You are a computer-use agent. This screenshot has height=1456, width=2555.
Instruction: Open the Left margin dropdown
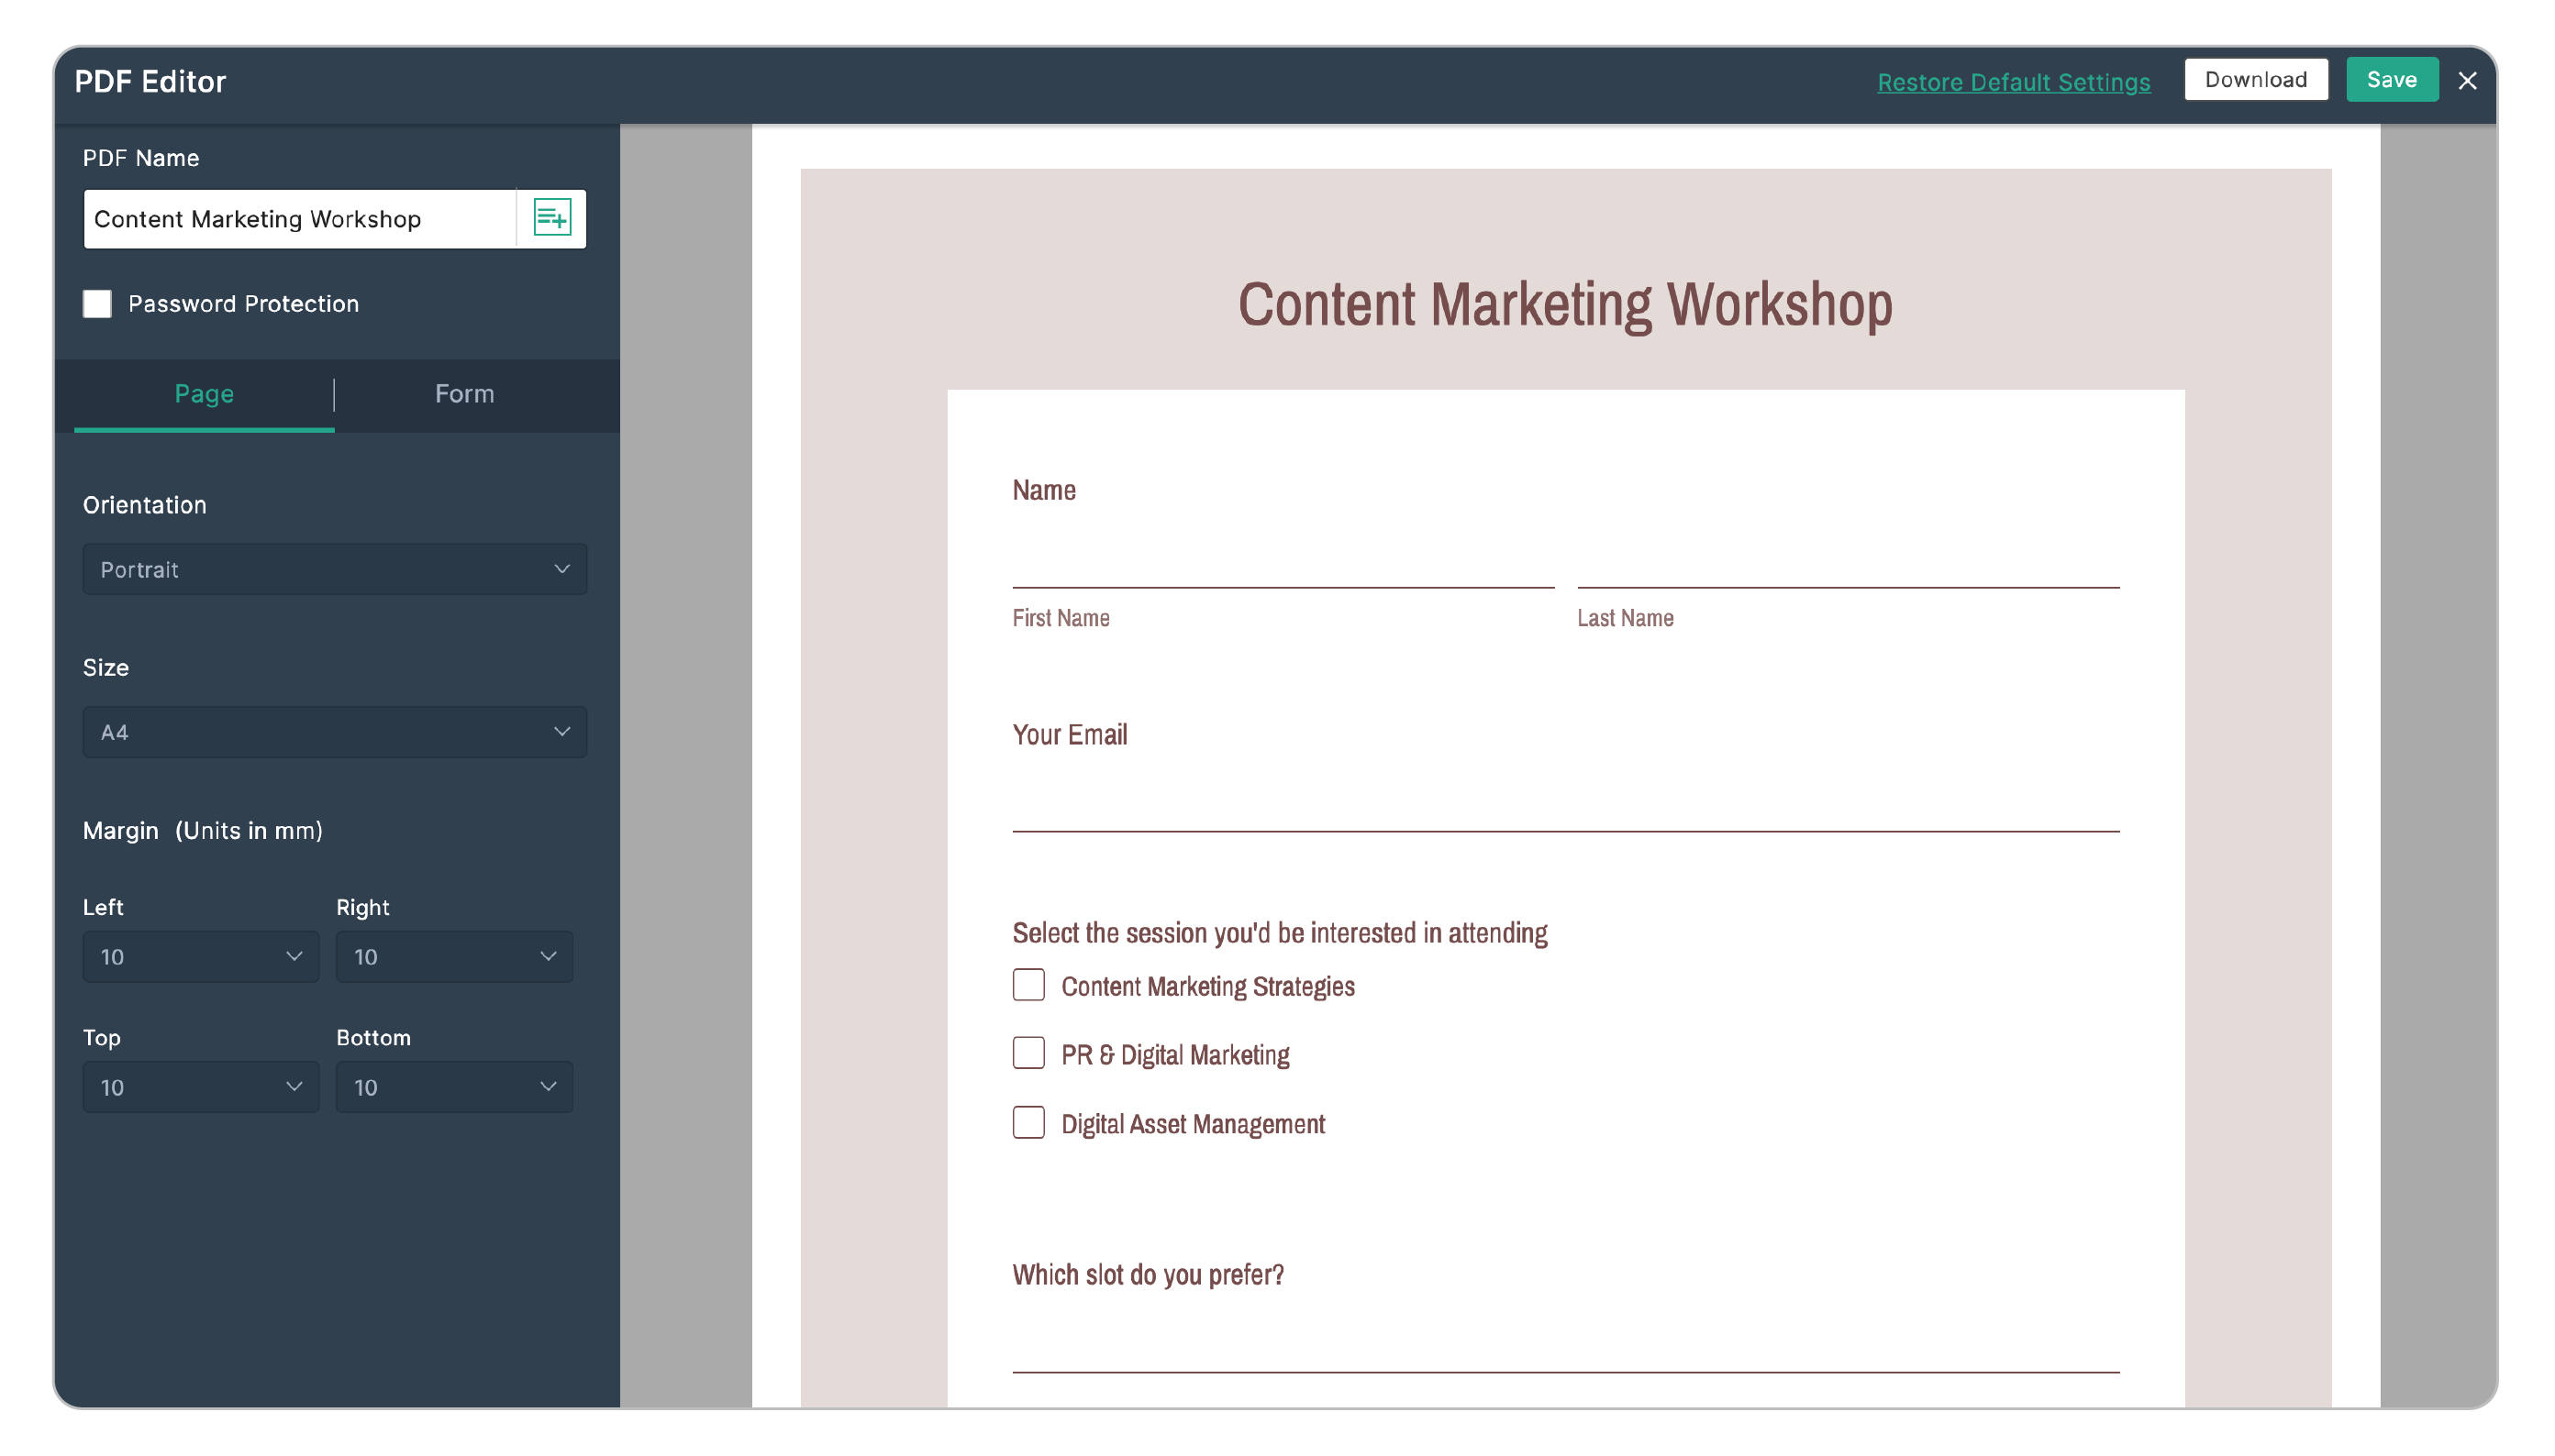tap(201, 957)
